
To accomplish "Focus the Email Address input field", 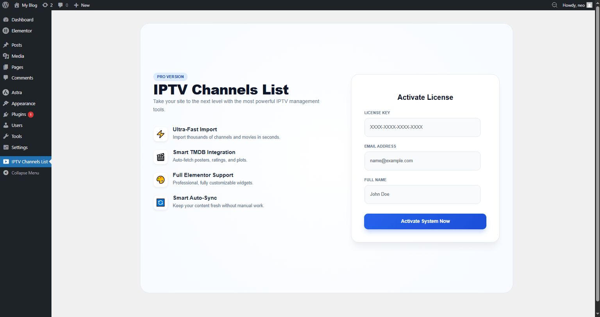I will pyautogui.click(x=422, y=161).
